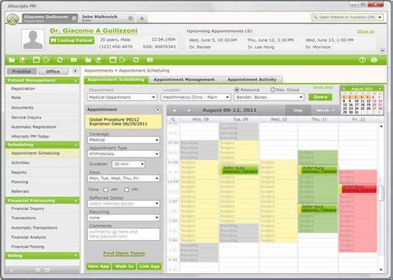Click the magnifier in Open Patient box
The width and height of the screenshot is (393, 280).
point(316,17)
